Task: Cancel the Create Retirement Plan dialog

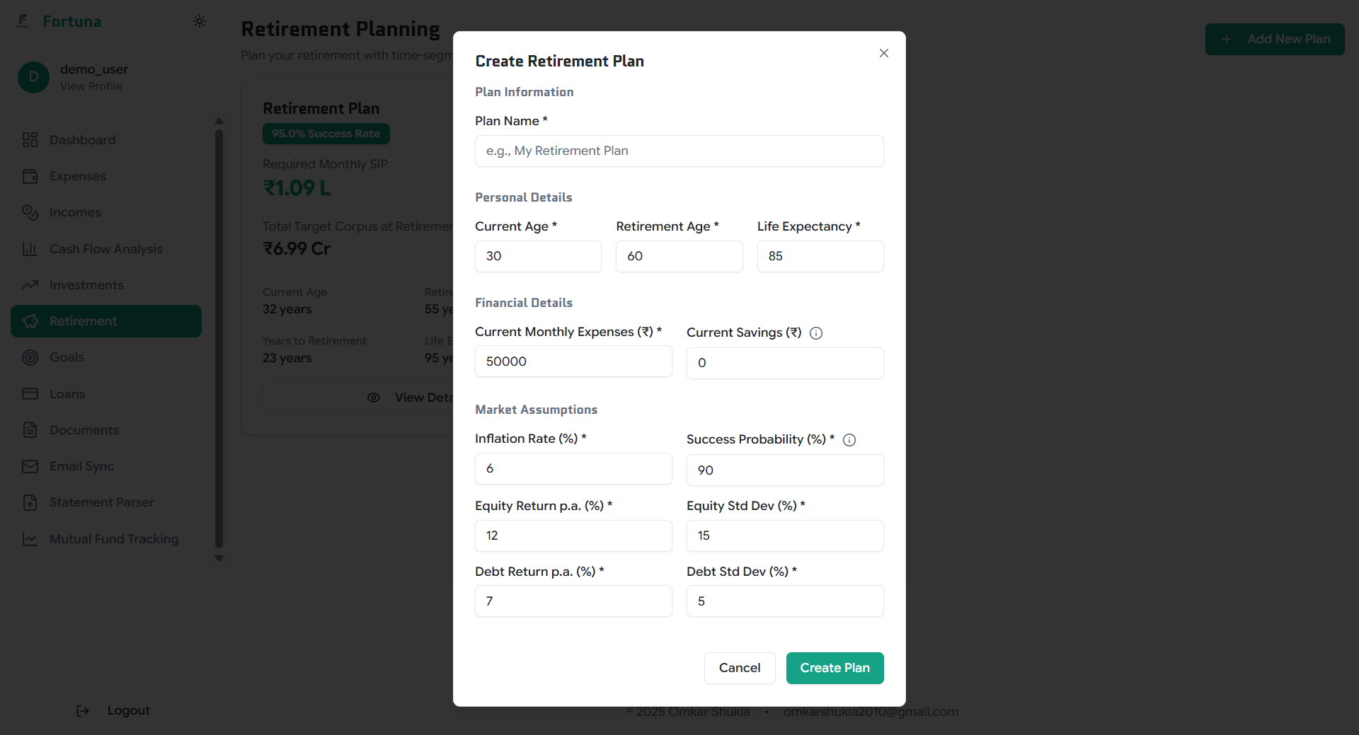Action: pyautogui.click(x=739, y=668)
